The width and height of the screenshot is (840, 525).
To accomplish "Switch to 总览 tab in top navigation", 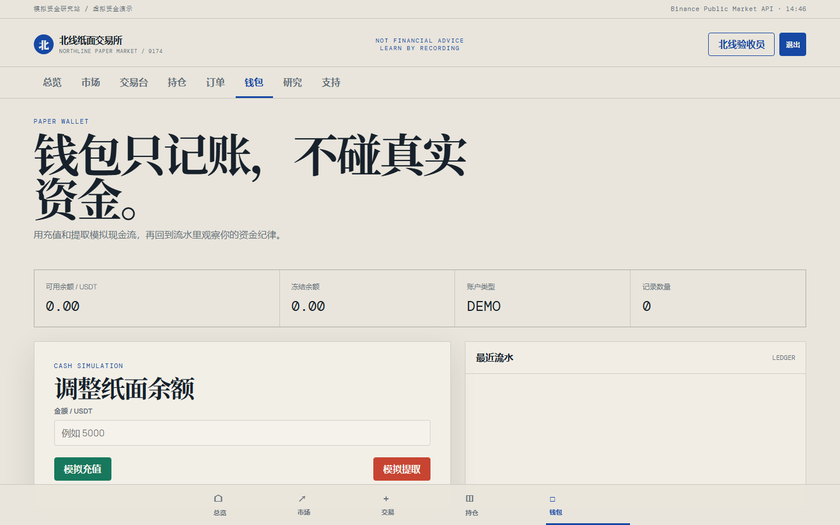I will point(52,82).
